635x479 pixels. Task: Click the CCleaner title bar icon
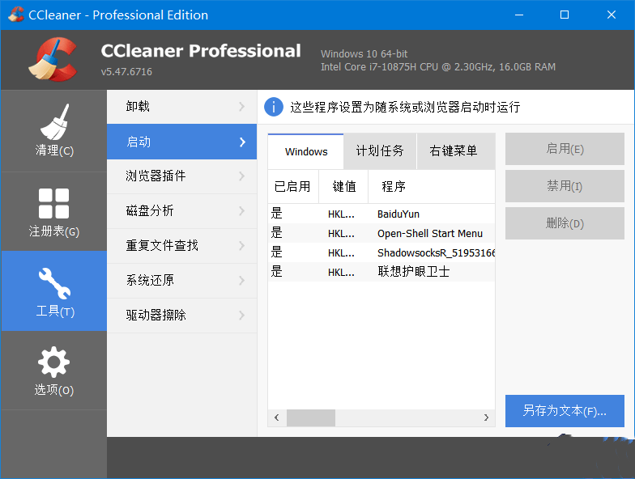tap(15, 15)
